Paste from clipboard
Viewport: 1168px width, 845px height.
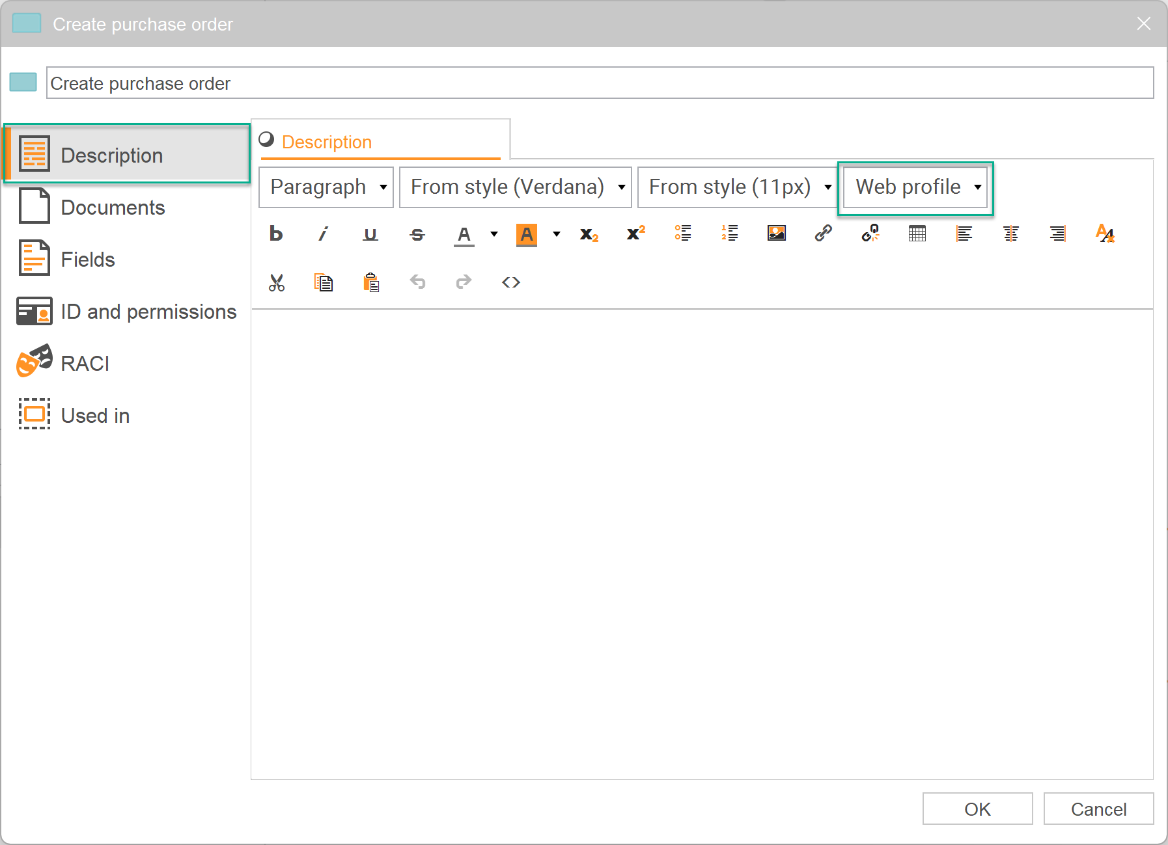click(371, 282)
